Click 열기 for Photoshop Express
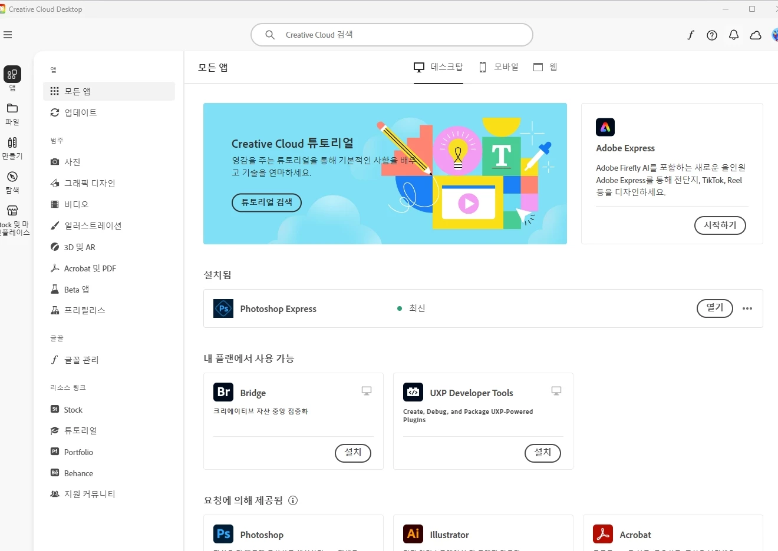The width and height of the screenshot is (778, 551). pos(715,308)
